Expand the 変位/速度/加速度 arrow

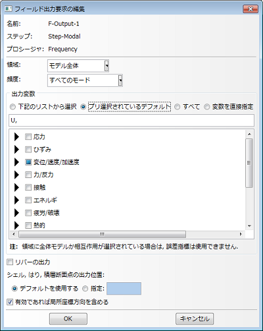16,162
